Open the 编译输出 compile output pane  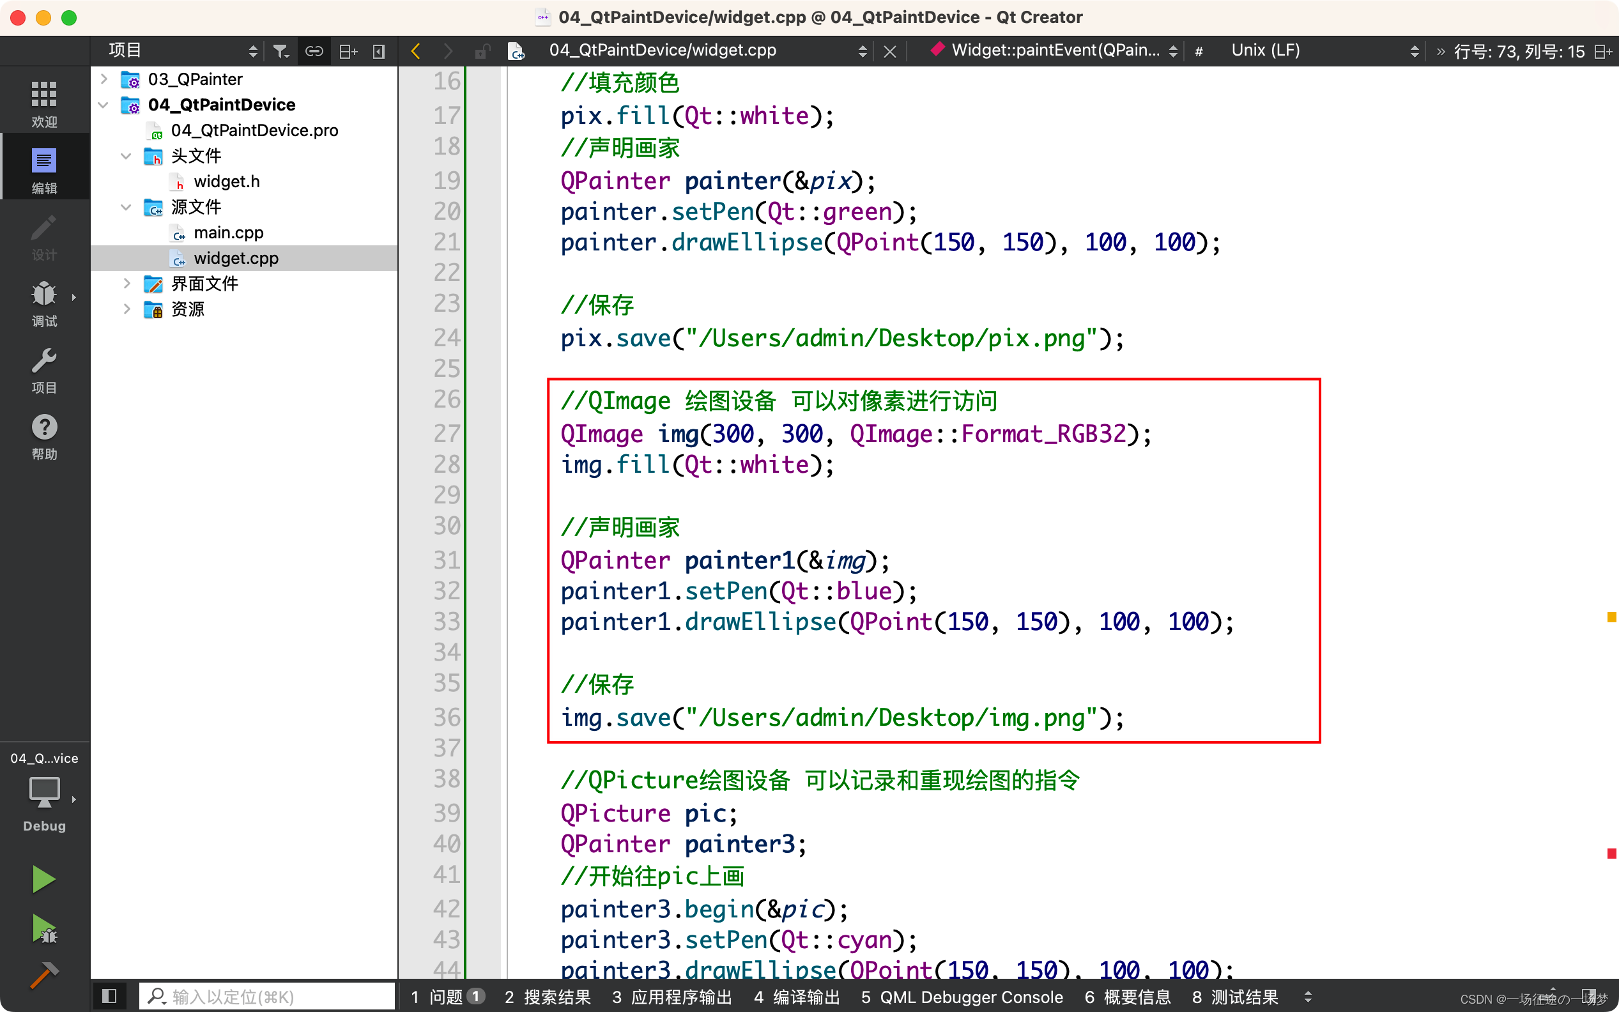tap(797, 997)
